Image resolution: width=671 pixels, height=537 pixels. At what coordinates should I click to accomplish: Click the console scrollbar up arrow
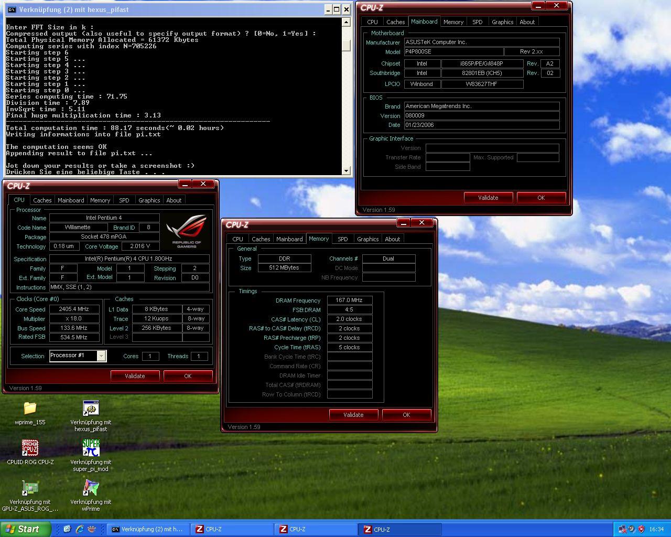(x=346, y=22)
